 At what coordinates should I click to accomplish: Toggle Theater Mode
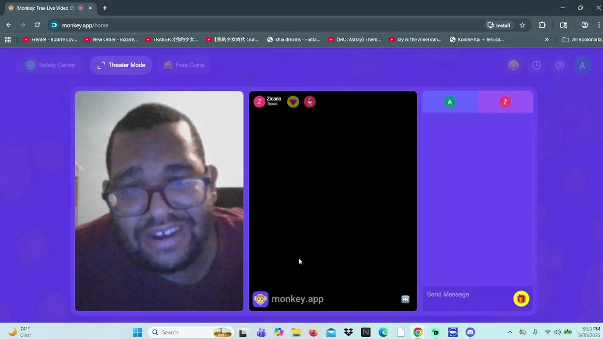tap(121, 65)
